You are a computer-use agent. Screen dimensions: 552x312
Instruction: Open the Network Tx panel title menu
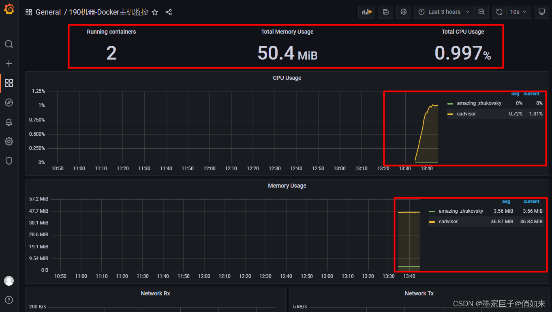point(419,293)
